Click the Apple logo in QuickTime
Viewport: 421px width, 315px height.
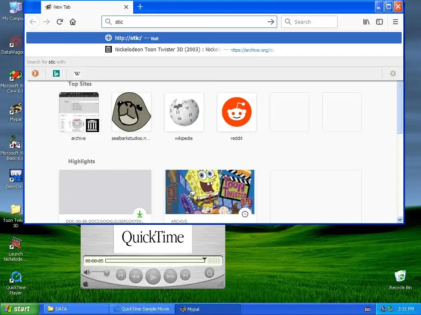click(x=86, y=284)
